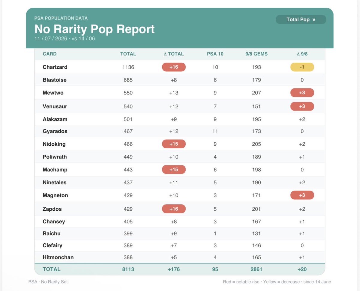360x291 pixels.
Task: Select the Poliwrath card name
Action: pyautogui.click(x=55, y=157)
